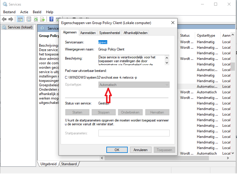This screenshot has width=237, height=174.
Task: Expand the Opstarttype dropdown
Action: coord(134,85)
